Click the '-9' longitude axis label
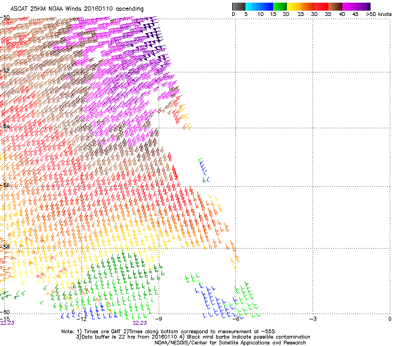This screenshot has width=394, height=346. (x=159, y=319)
